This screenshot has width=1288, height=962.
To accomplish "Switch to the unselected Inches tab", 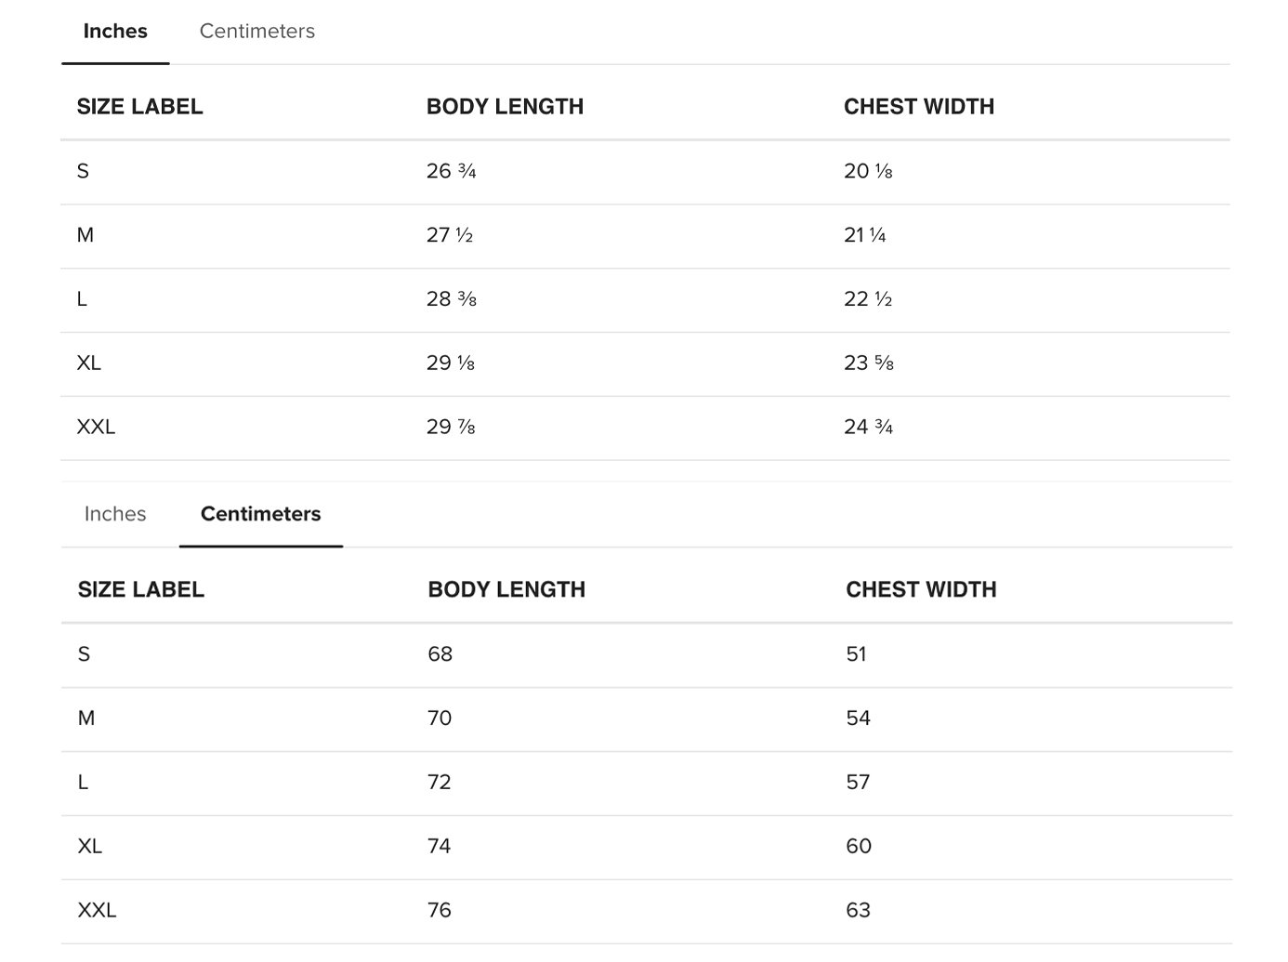I will pyautogui.click(x=115, y=514).
